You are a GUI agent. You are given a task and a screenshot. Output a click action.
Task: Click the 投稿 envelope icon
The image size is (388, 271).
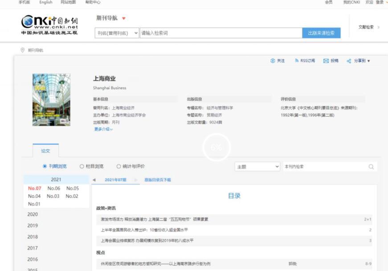[326, 61]
